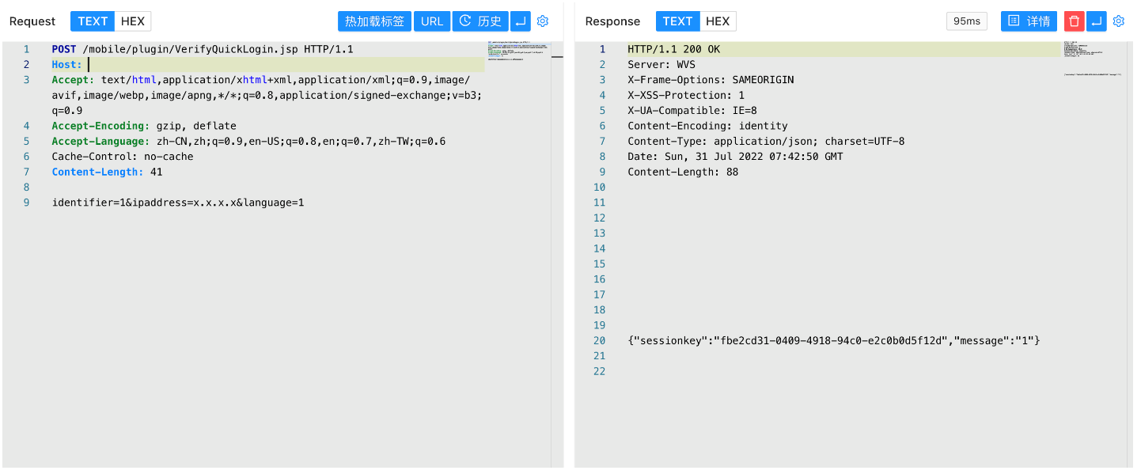Open Request editor settings gear
Image resolution: width=1141 pixels, height=474 pixels.
tap(543, 21)
